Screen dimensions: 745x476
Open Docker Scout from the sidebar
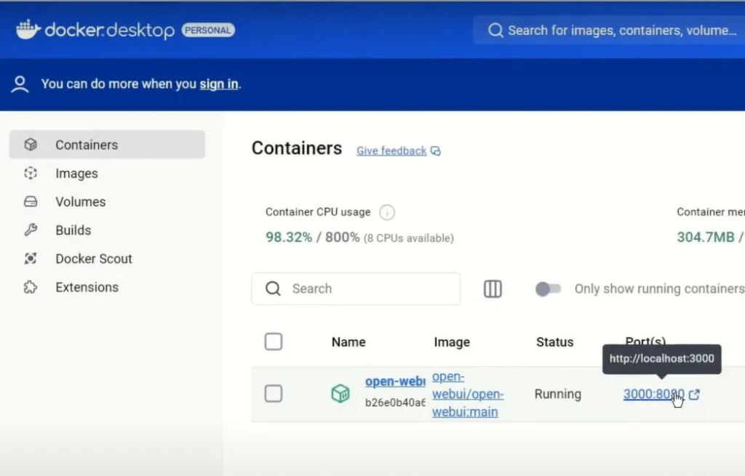click(107, 259)
